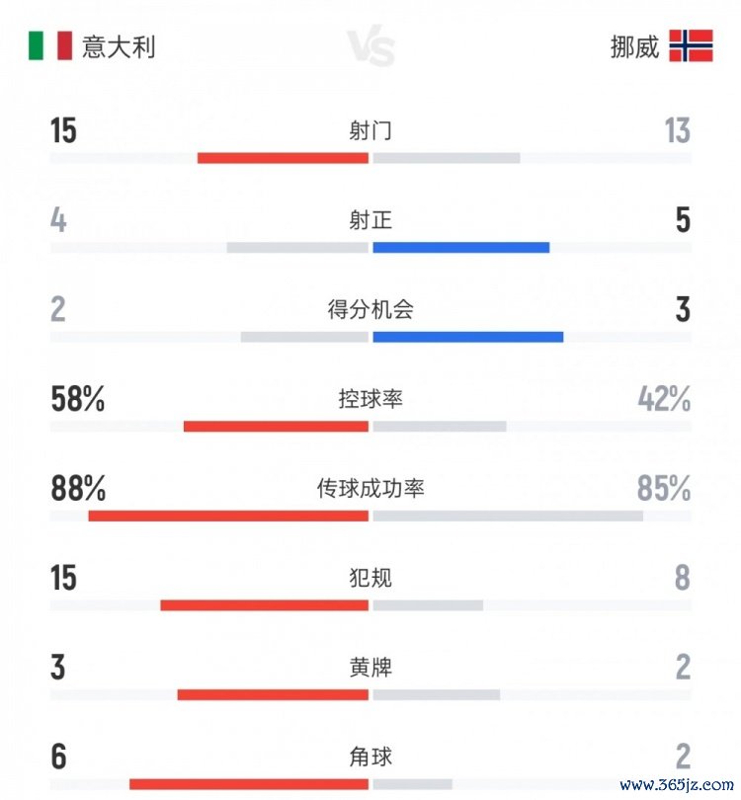Click the 射门 stat label
This screenshot has height=800, width=741.
pyautogui.click(x=370, y=130)
